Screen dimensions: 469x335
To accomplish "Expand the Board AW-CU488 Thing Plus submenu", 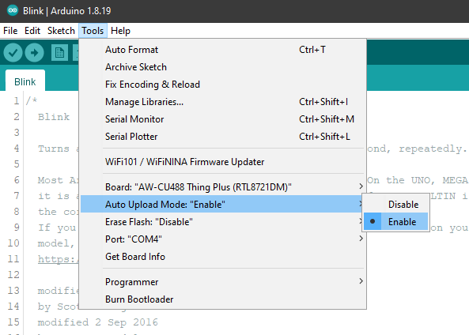I will 223,187.
